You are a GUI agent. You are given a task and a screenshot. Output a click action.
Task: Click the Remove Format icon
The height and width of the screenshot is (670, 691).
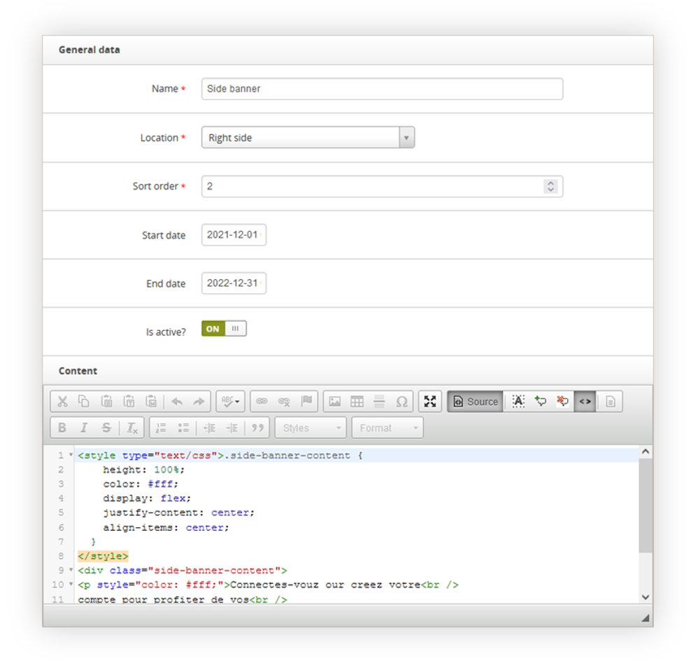click(132, 428)
